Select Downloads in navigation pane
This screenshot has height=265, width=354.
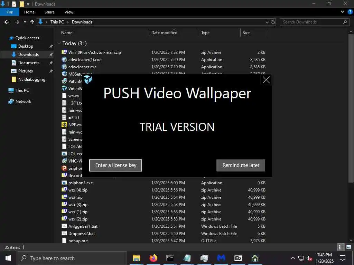click(x=28, y=55)
